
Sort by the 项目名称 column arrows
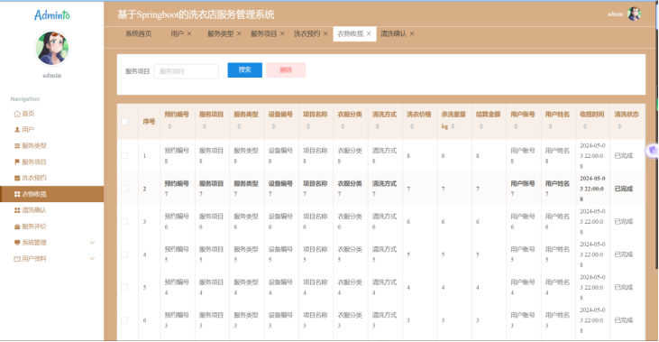(x=308, y=126)
